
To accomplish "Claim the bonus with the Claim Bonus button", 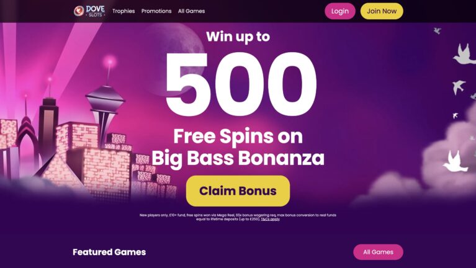I will (x=238, y=191).
